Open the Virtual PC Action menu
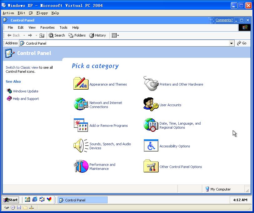 (8, 13)
